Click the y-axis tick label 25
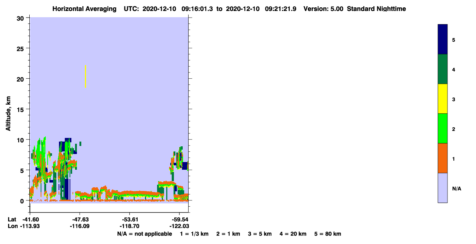Image resolution: width=476 pixels, height=244 pixels. 21,48
